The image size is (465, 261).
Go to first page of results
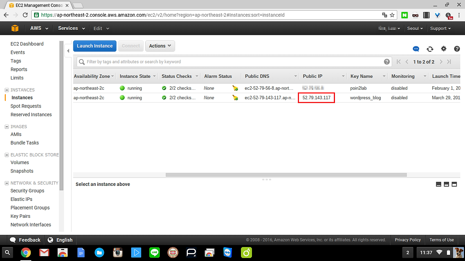[399, 62]
